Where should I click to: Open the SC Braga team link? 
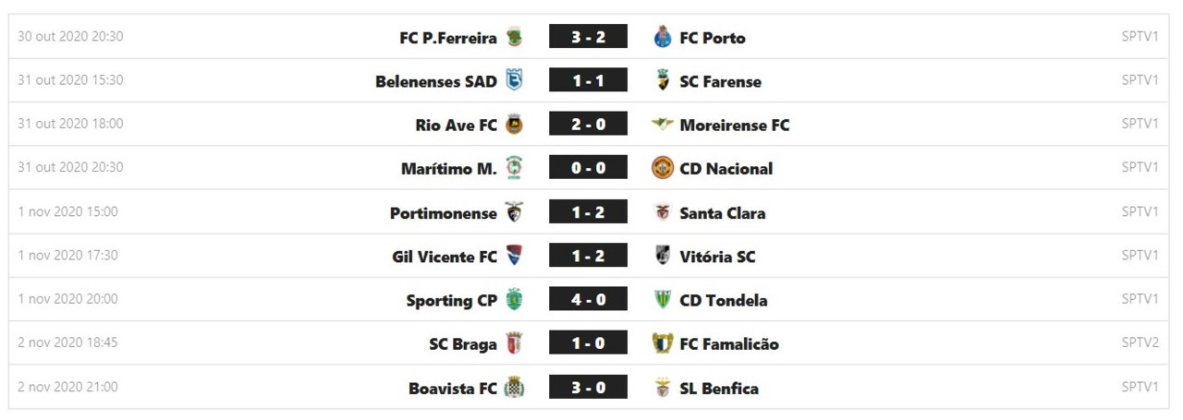[463, 344]
